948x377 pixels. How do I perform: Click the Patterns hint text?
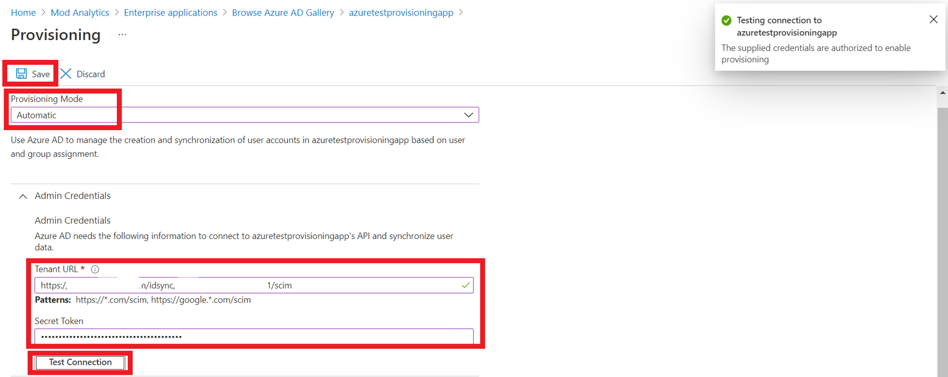pos(143,300)
